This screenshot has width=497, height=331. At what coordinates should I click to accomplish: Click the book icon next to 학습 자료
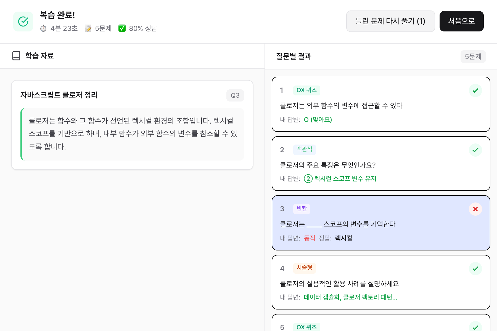(x=16, y=56)
